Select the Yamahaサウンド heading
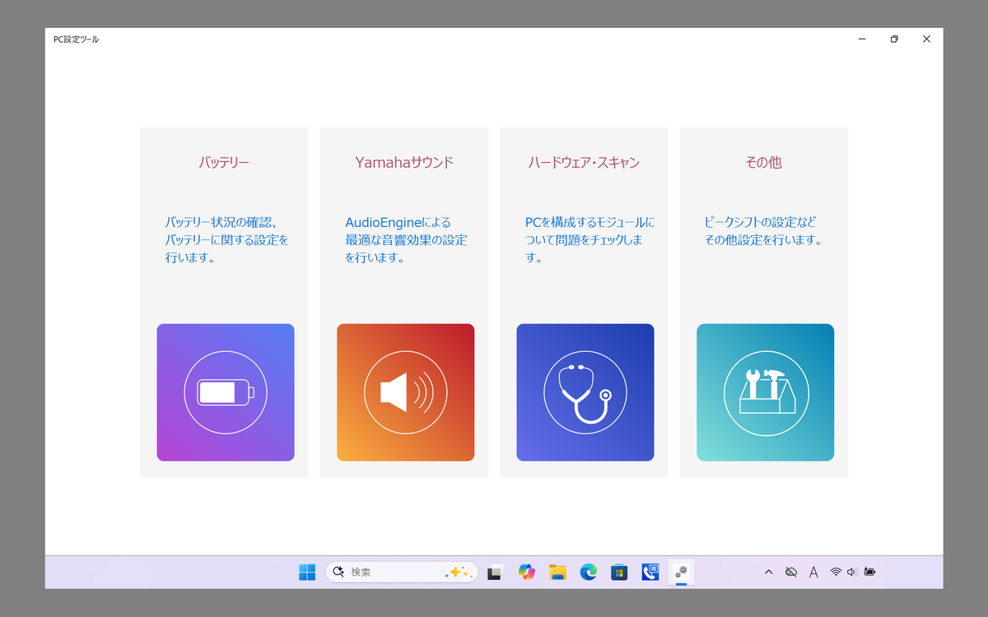 pyautogui.click(x=404, y=162)
